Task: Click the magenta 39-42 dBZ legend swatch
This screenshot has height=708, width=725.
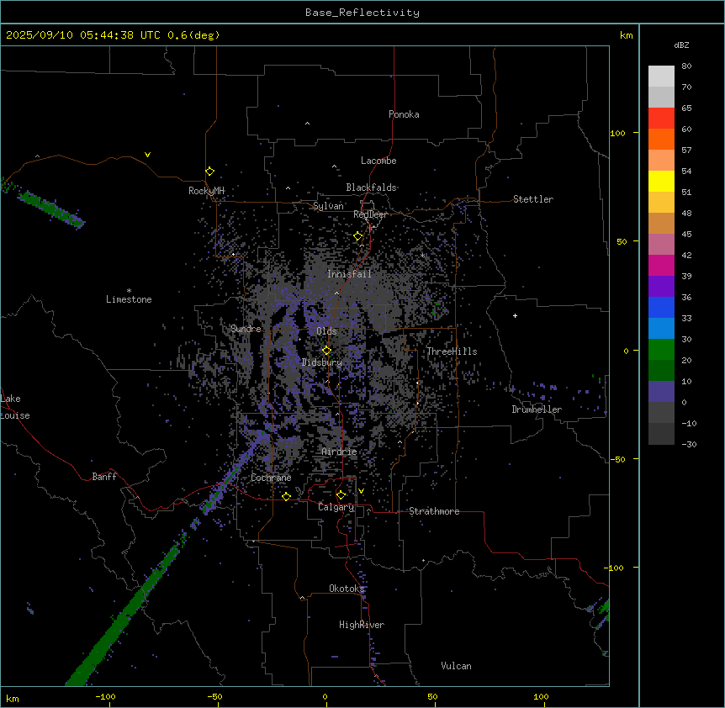Action: tap(661, 265)
